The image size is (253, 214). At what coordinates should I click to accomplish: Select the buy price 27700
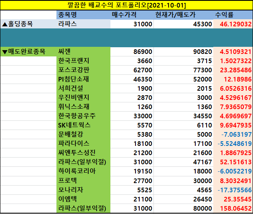click(x=132, y=181)
